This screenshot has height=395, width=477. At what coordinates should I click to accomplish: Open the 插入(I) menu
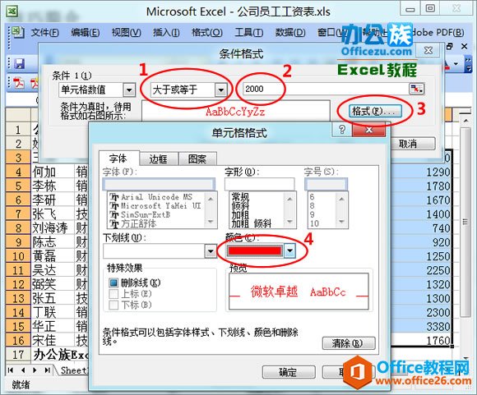point(166,32)
